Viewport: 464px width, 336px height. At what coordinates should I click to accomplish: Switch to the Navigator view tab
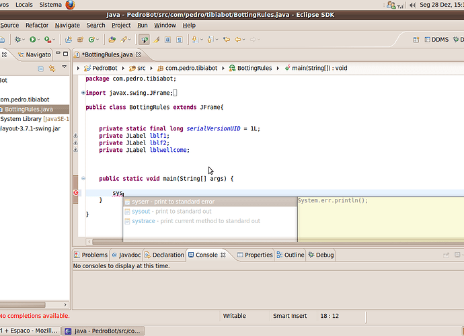[x=34, y=54]
